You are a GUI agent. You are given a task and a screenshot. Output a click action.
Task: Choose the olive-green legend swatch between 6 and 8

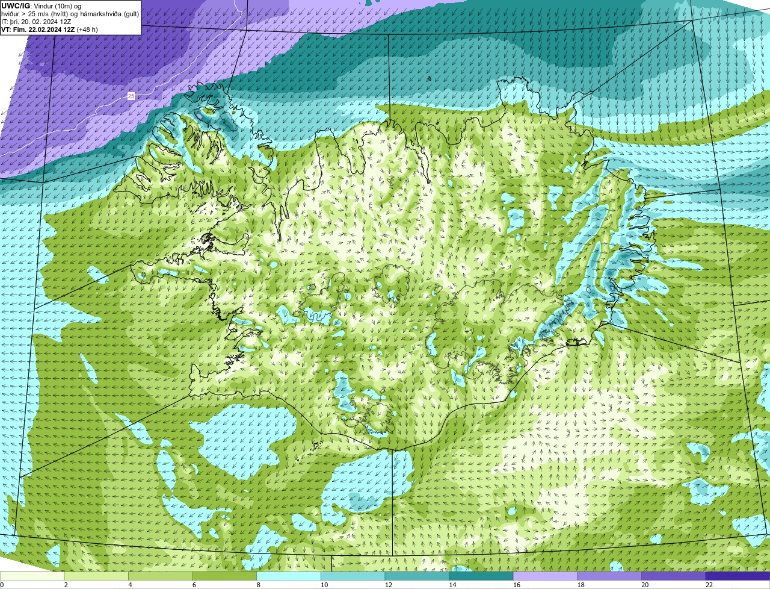coord(224,576)
